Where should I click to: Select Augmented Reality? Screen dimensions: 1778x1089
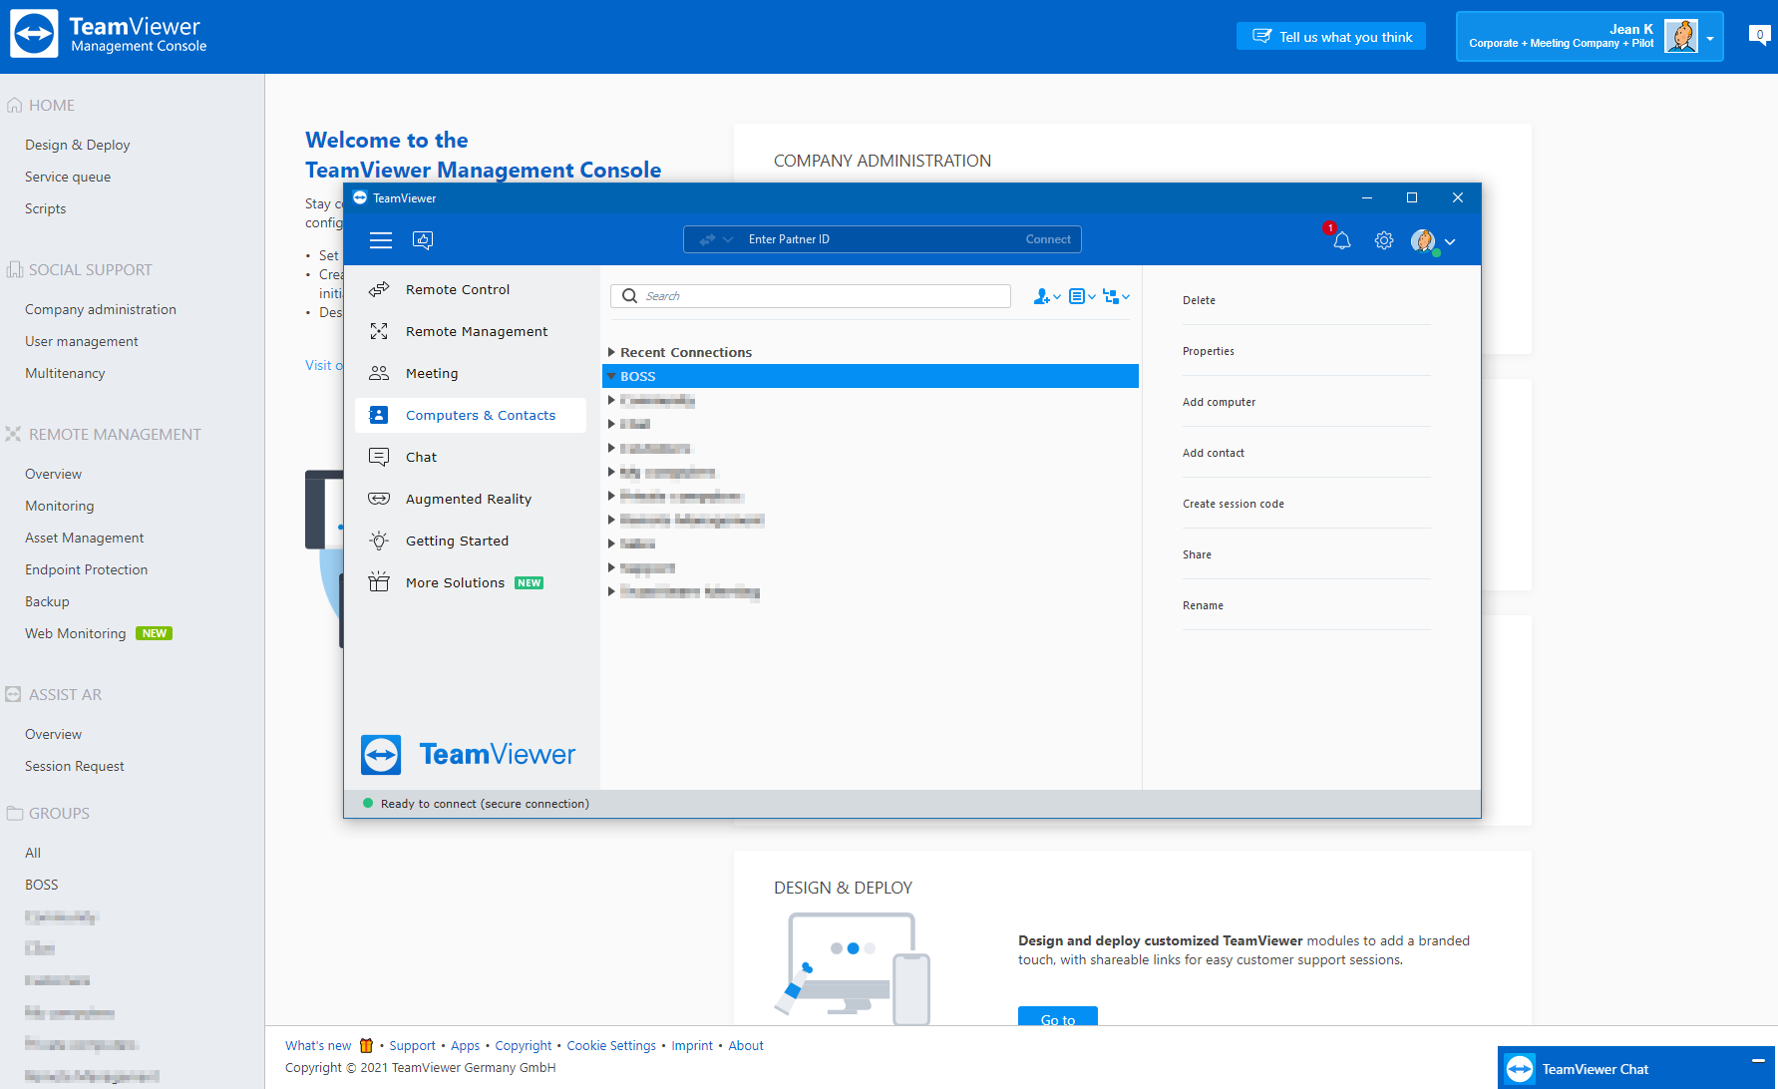(469, 499)
